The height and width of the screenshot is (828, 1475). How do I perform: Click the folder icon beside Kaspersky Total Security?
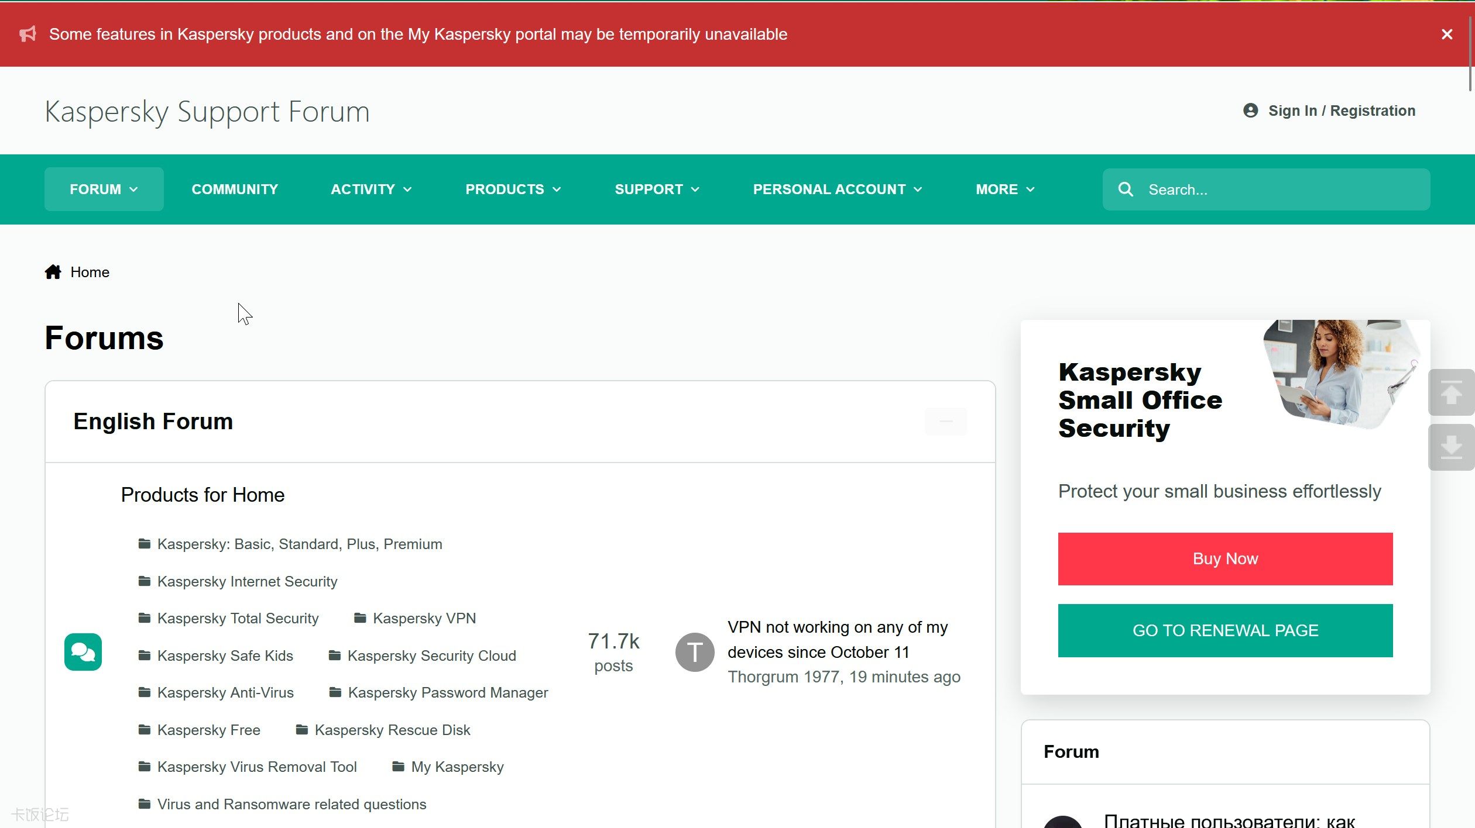pos(144,618)
